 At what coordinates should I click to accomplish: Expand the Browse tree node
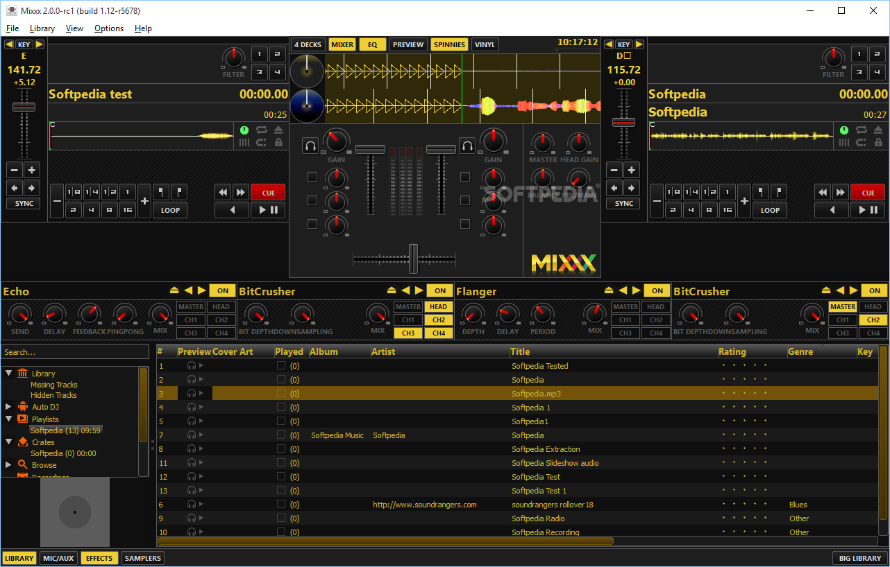point(9,465)
